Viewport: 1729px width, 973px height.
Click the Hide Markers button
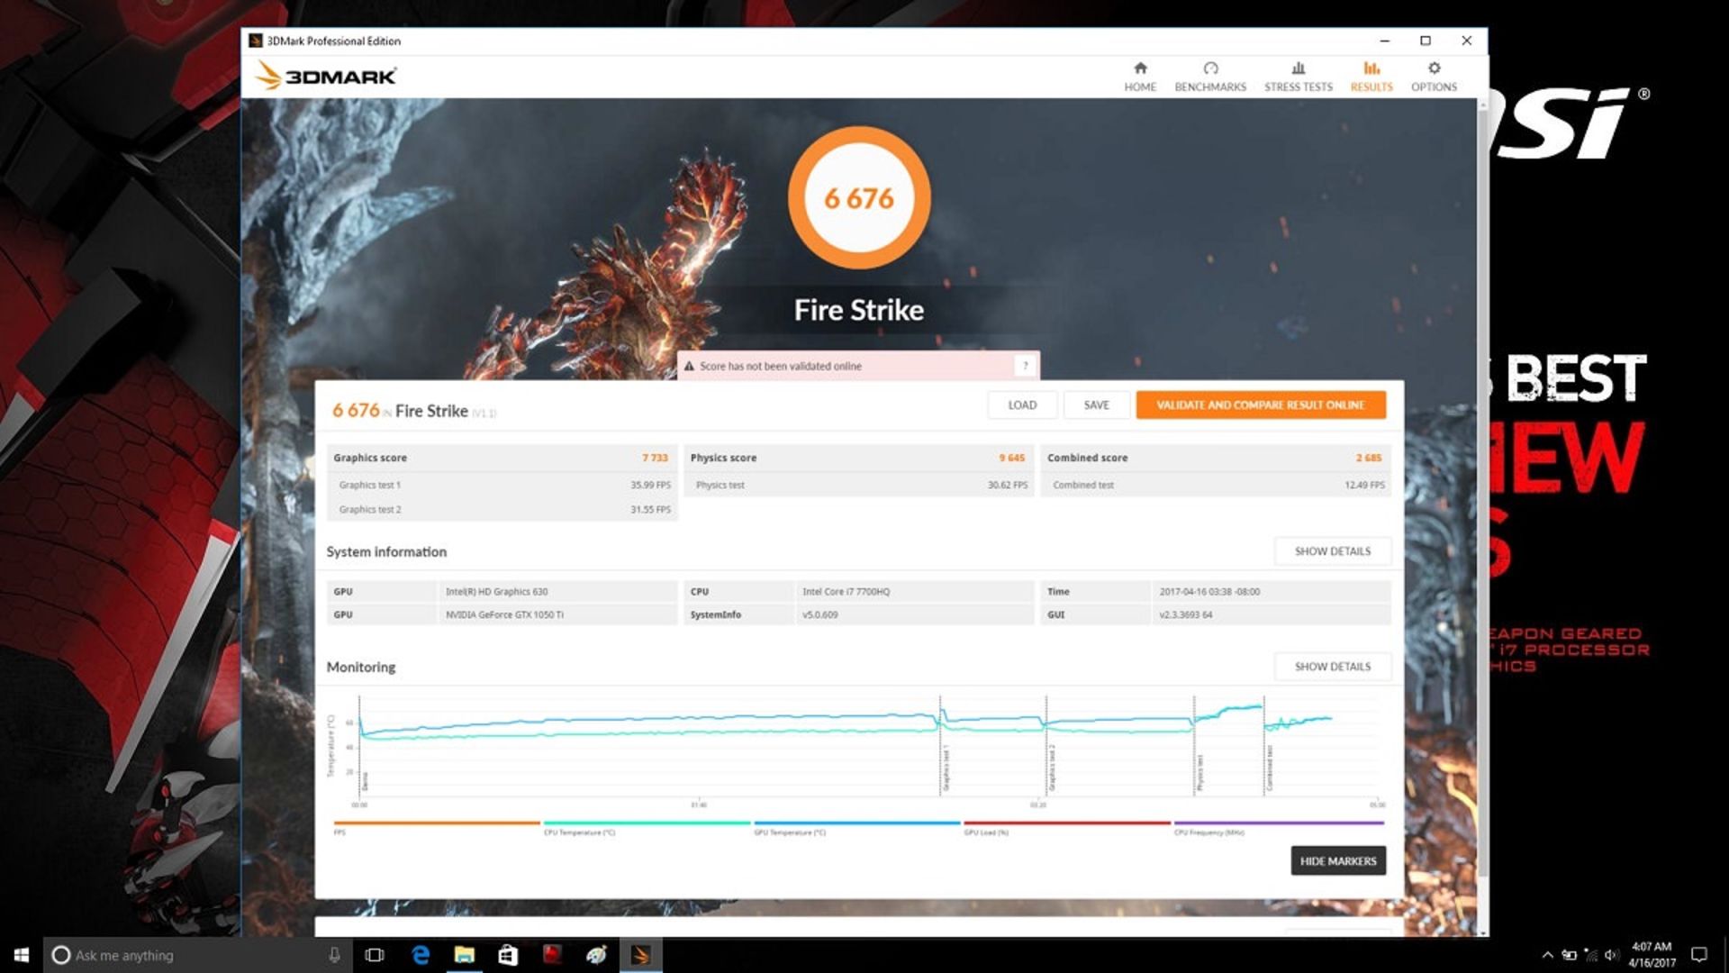pos(1338,861)
